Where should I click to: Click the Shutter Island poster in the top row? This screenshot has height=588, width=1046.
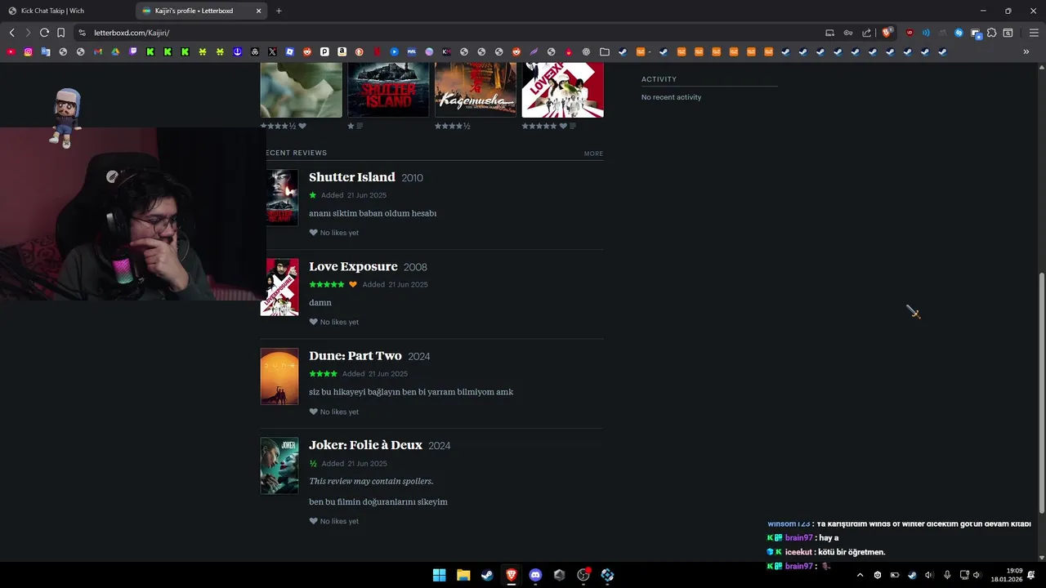[388, 89]
